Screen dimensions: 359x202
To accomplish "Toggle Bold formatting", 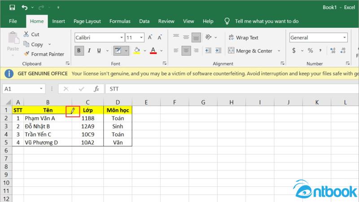I will (79, 51).
